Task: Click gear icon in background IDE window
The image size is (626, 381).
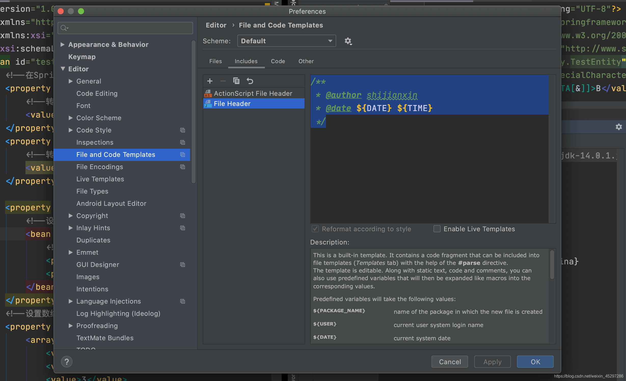Action: coord(619,127)
